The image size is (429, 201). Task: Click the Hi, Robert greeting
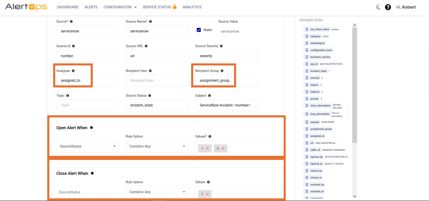tap(406, 7)
